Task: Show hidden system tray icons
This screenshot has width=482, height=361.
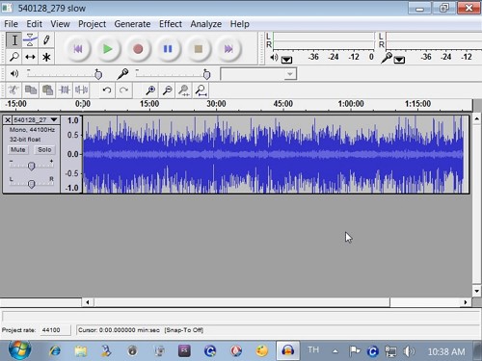Action: [335, 351]
